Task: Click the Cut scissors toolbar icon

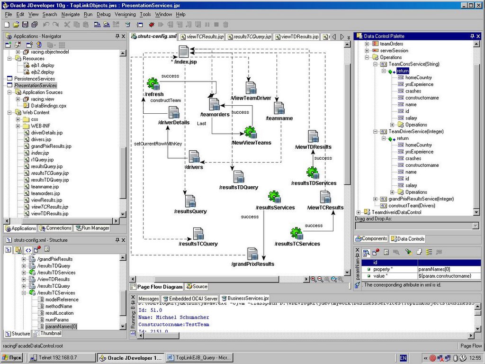Action: [x=67, y=25]
